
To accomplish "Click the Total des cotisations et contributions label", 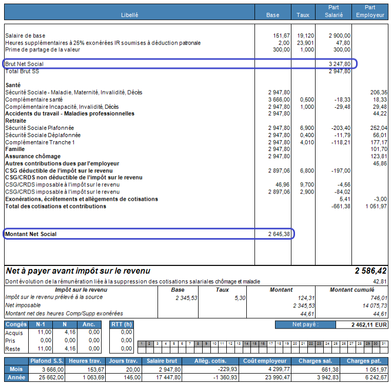I will pyautogui.click(x=55, y=206).
